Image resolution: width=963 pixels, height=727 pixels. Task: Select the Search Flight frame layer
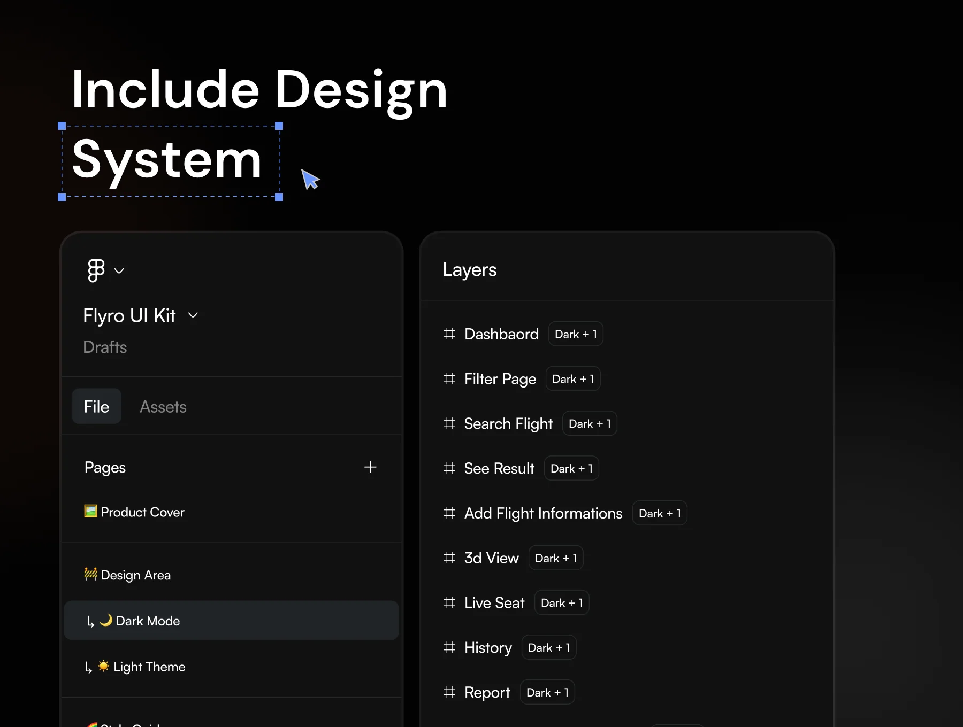coord(508,424)
